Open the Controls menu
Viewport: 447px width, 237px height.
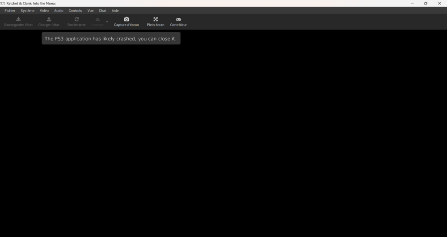pos(75,10)
